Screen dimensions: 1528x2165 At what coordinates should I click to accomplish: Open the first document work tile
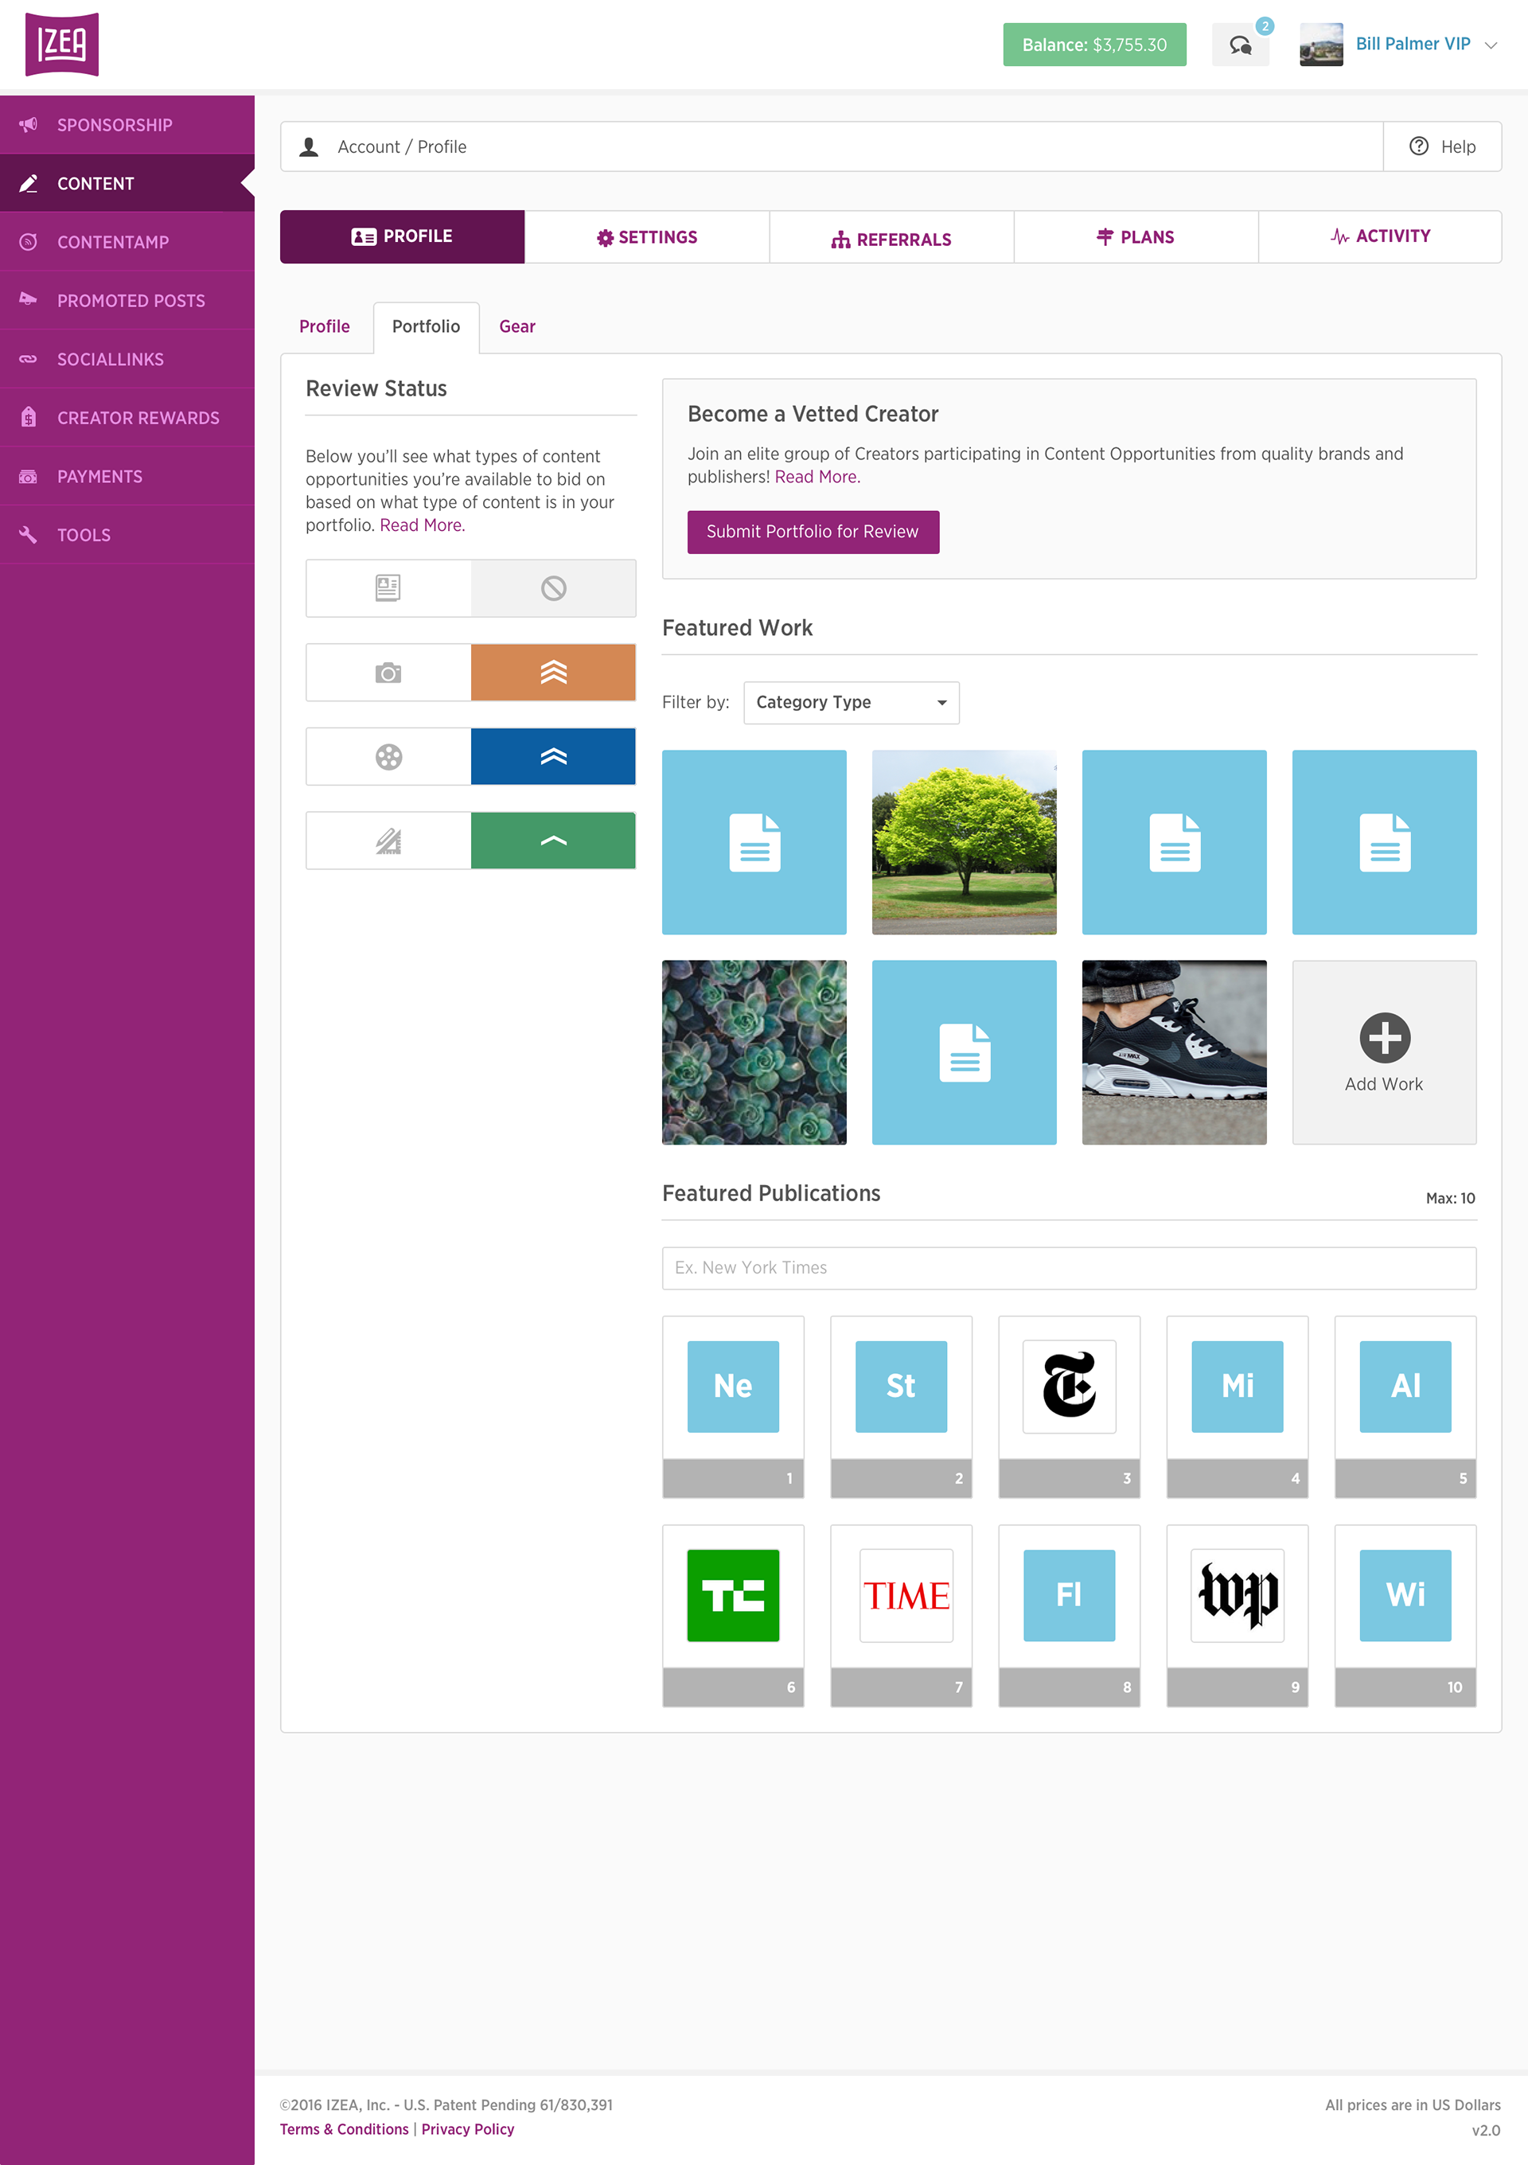click(754, 842)
